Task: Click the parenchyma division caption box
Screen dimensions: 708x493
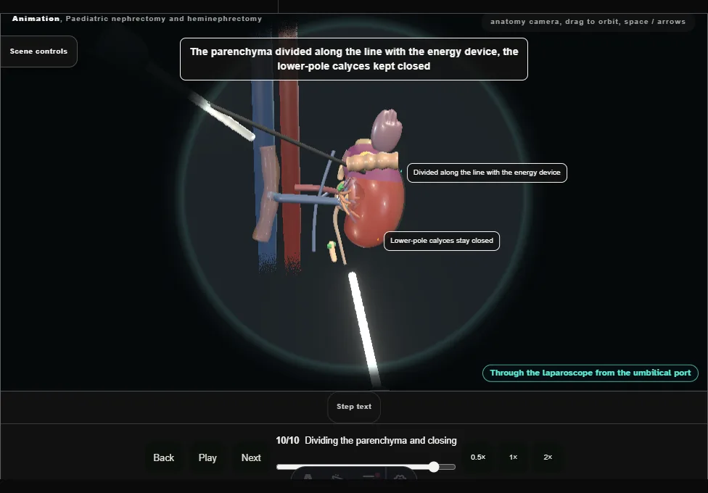Action: (x=354, y=59)
